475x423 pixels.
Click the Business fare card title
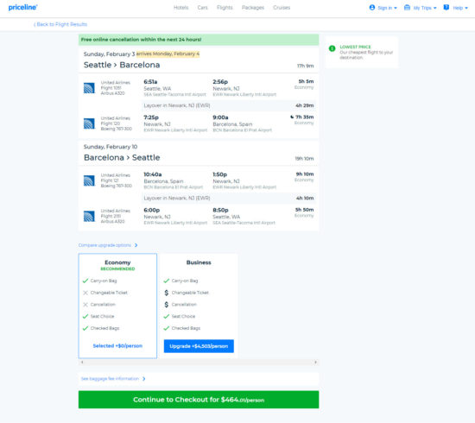(x=199, y=262)
